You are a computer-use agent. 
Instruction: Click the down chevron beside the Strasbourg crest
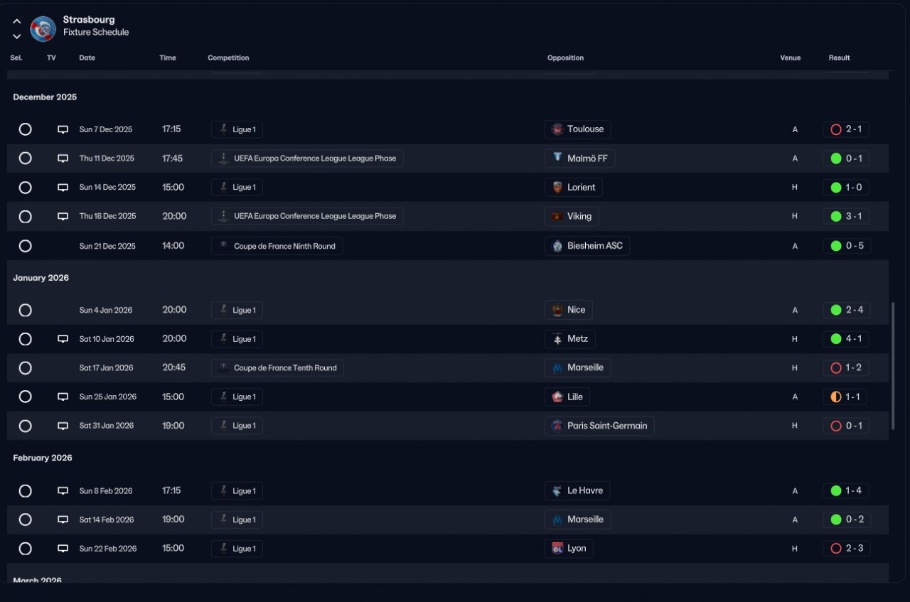click(x=17, y=36)
